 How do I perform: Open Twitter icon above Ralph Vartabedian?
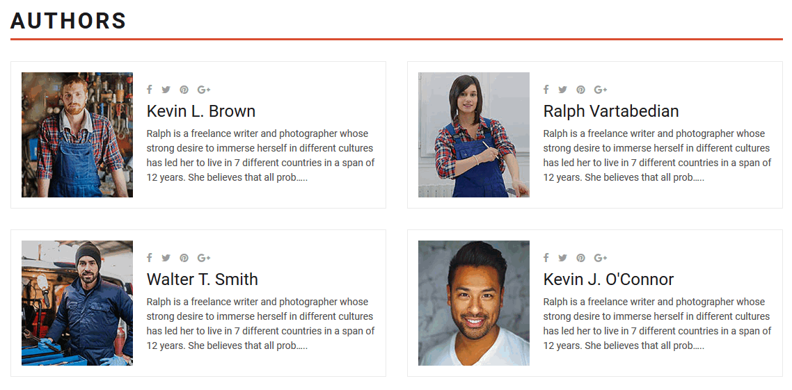click(562, 90)
